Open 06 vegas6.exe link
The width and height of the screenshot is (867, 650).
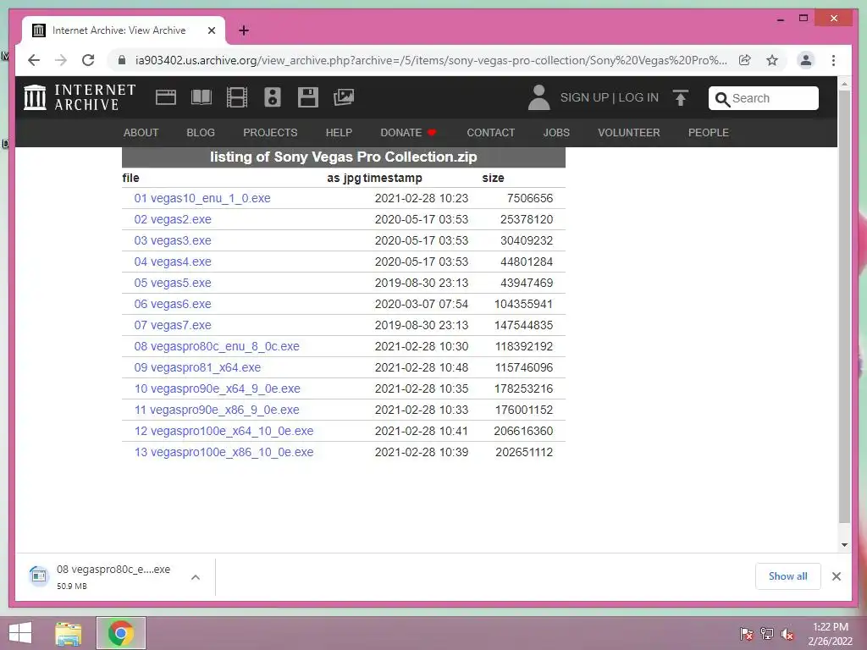pos(173,304)
